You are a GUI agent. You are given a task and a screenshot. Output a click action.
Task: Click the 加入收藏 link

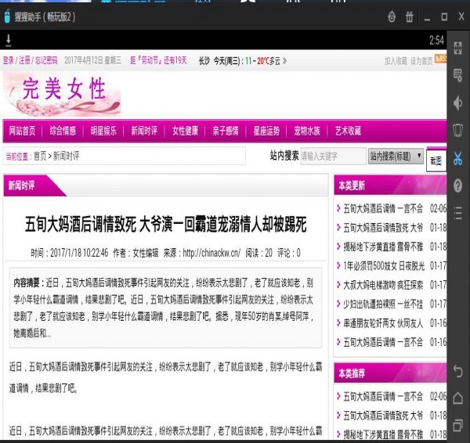coord(396,61)
